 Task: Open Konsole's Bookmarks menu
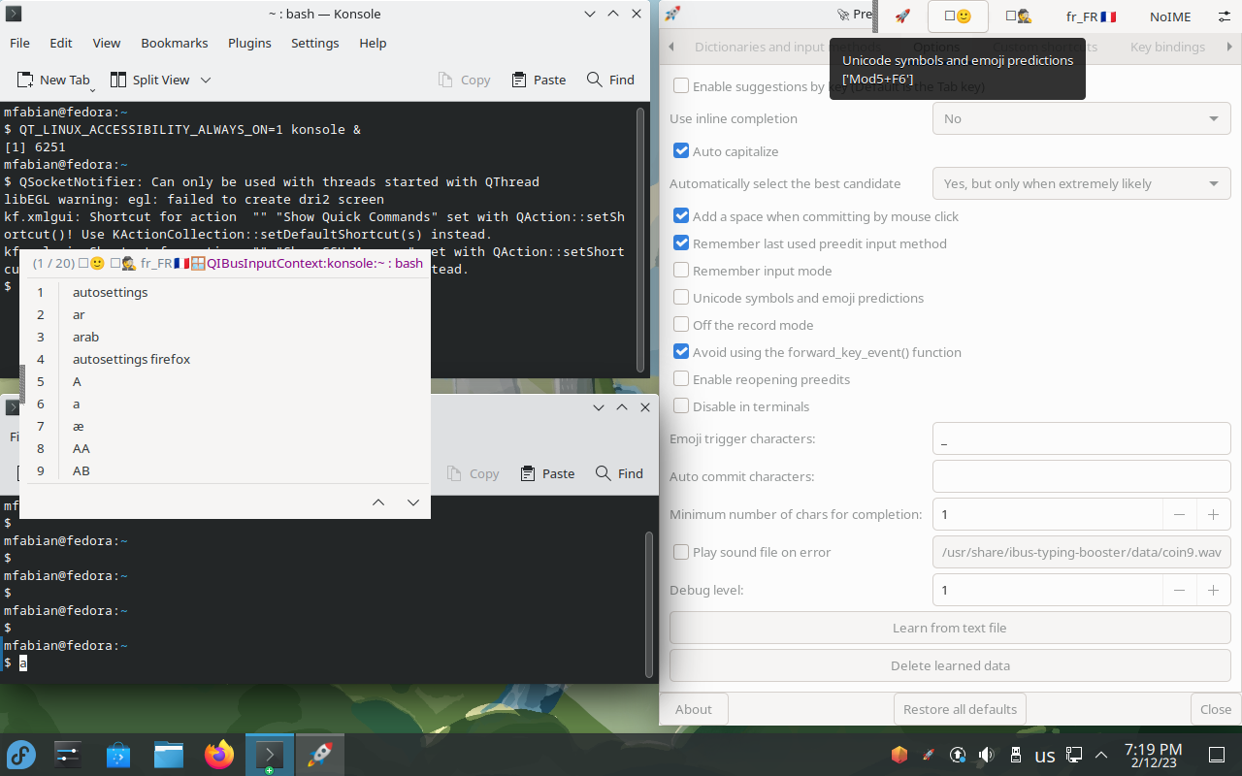pyautogui.click(x=174, y=43)
